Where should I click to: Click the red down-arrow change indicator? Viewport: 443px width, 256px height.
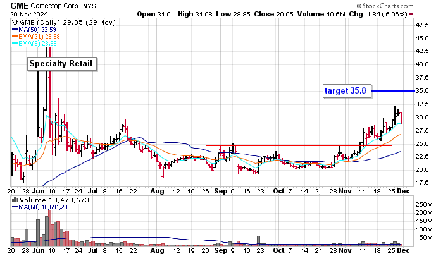click(411, 15)
